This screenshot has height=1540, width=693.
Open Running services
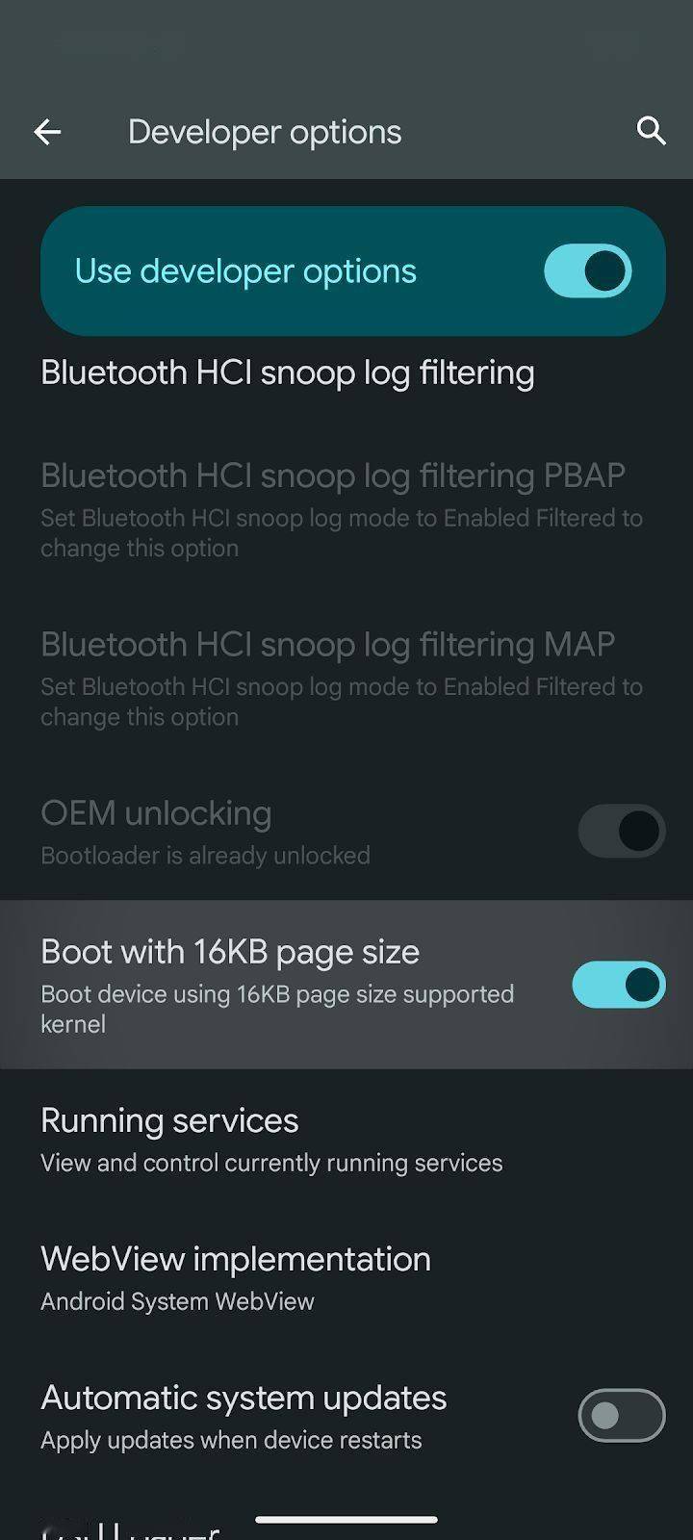[x=346, y=1139]
